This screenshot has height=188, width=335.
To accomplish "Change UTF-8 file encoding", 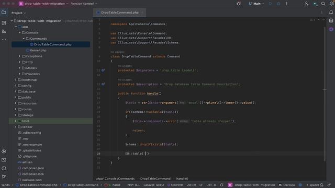I will coord(211,185).
